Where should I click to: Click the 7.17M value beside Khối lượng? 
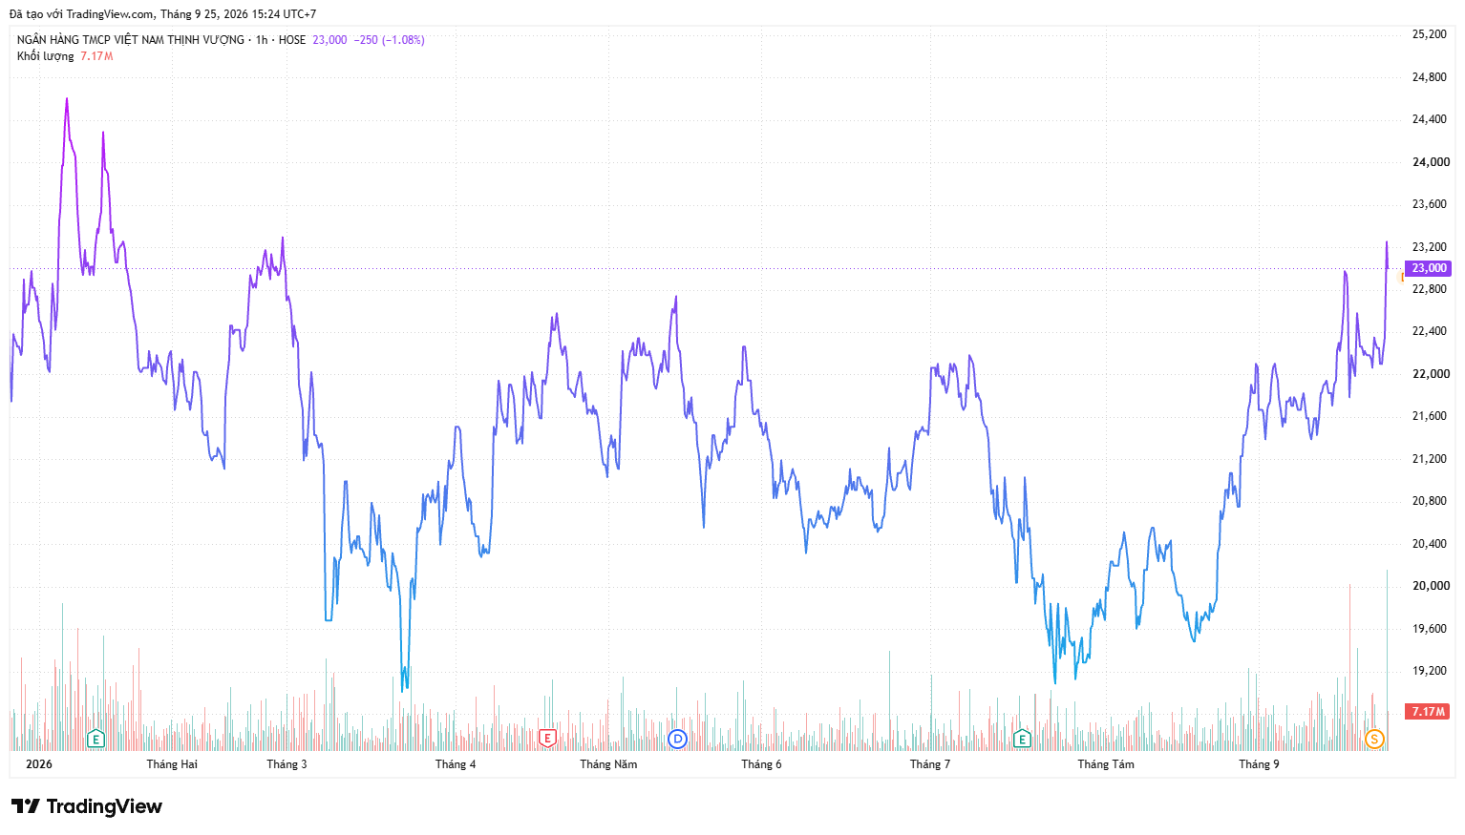tap(96, 56)
